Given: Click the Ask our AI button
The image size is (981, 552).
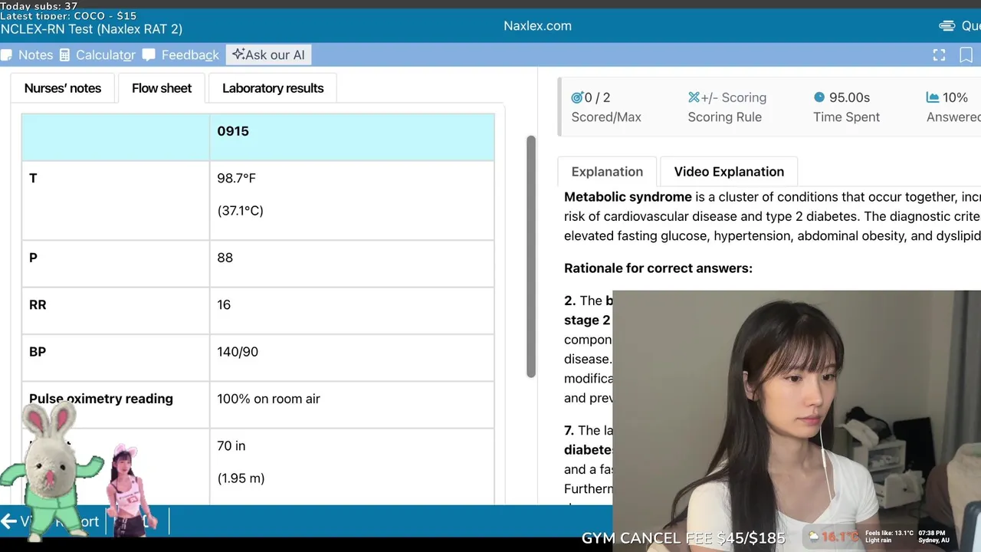Looking at the screenshot, I should coord(269,54).
